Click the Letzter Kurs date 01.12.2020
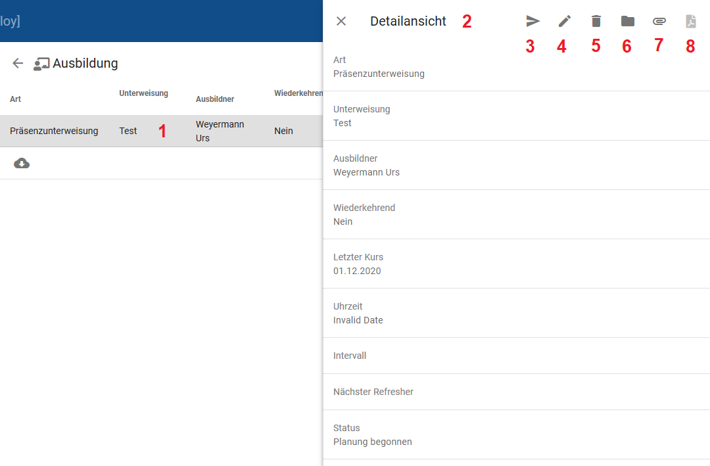This screenshot has width=710, height=466. (357, 271)
